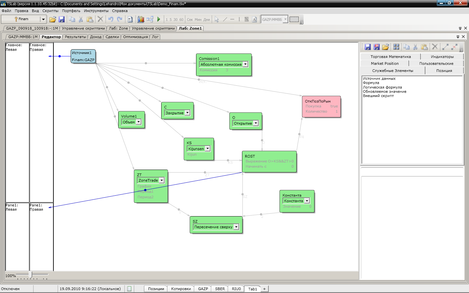Select the arrow cursor tool

click(x=217, y=20)
